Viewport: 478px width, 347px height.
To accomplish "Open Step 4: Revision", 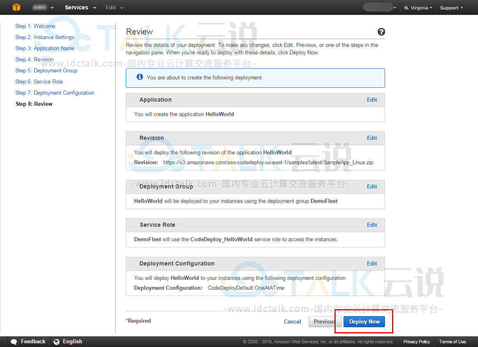I will tap(35, 59).
